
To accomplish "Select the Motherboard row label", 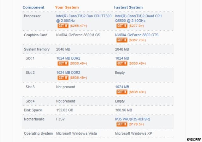I will [x=34, y=119].
